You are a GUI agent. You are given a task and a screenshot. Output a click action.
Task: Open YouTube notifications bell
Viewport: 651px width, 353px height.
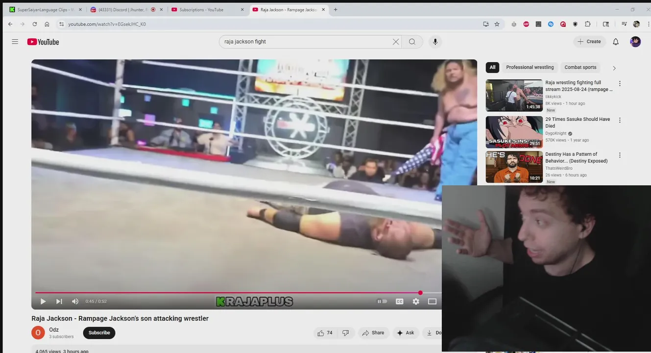pos(616,42)
